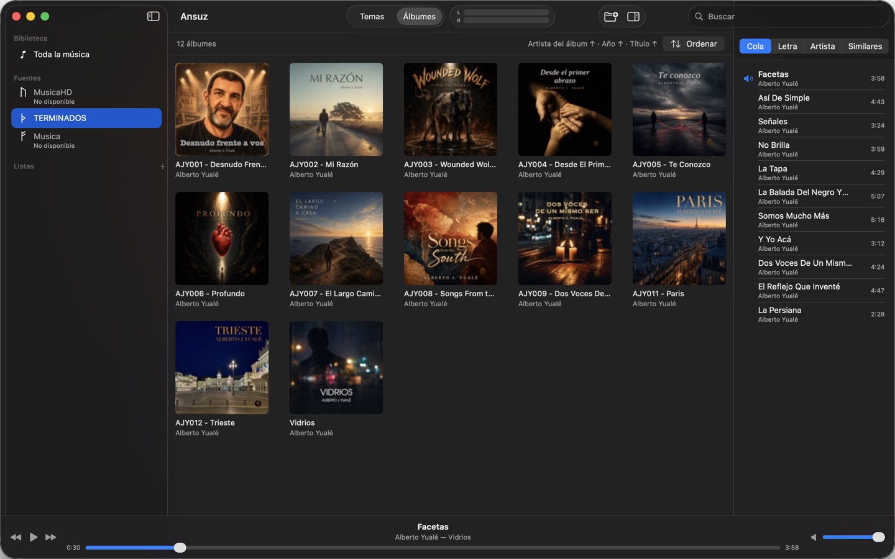Image resolution: width=895 pixels, height=559 pixels.
Task: Open the Desde el primer abrazo cover
Action: pos(565,109)
